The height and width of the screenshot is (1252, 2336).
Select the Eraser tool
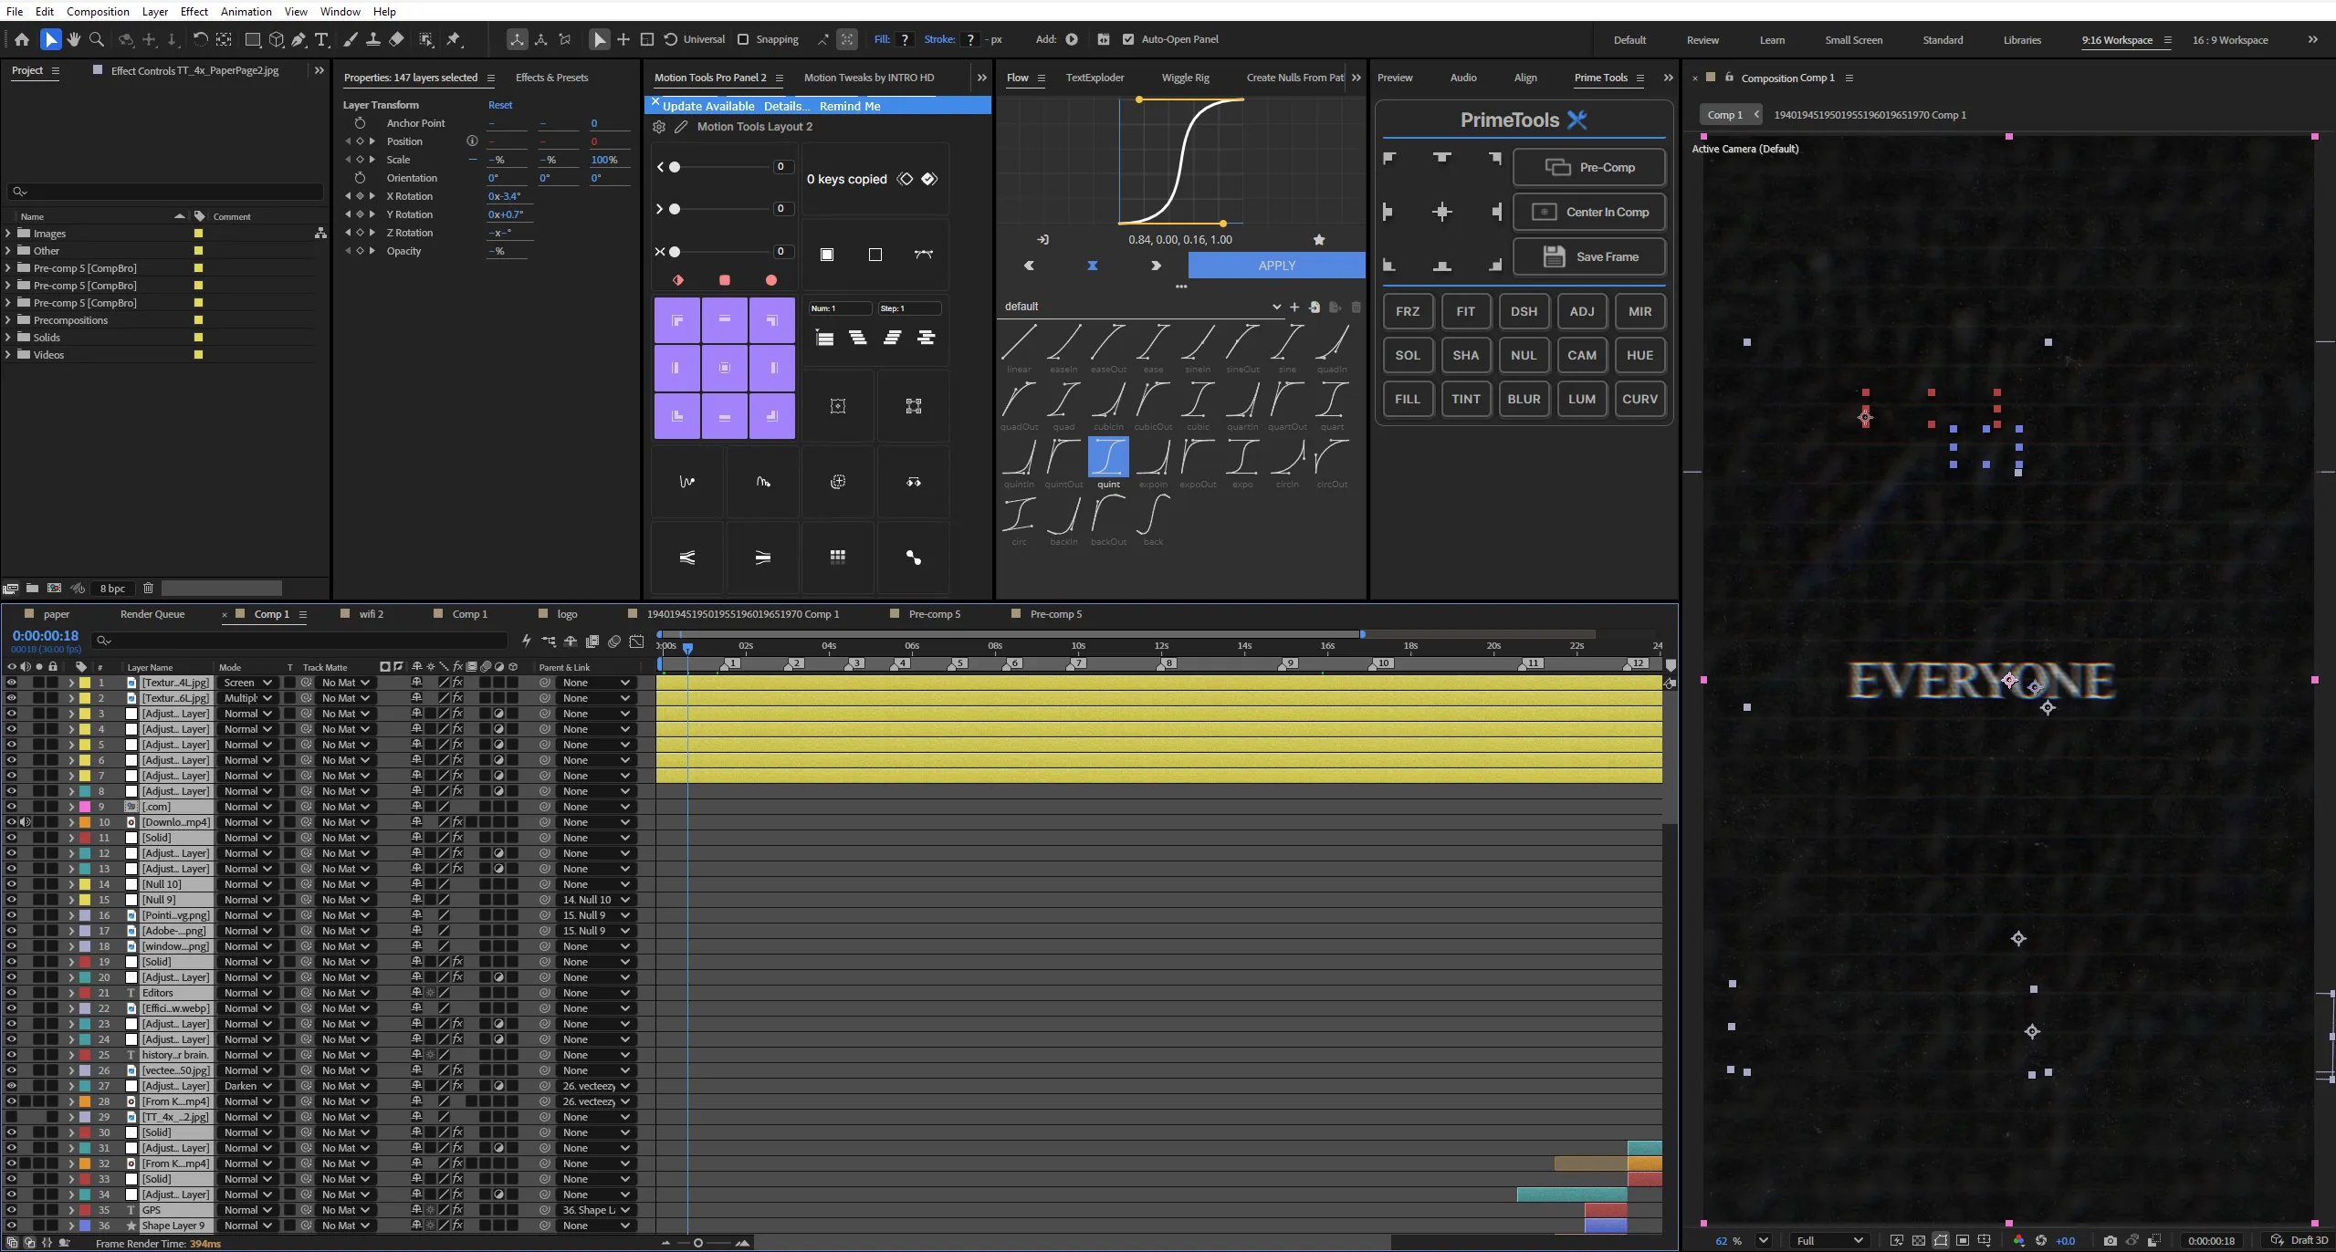396,39
